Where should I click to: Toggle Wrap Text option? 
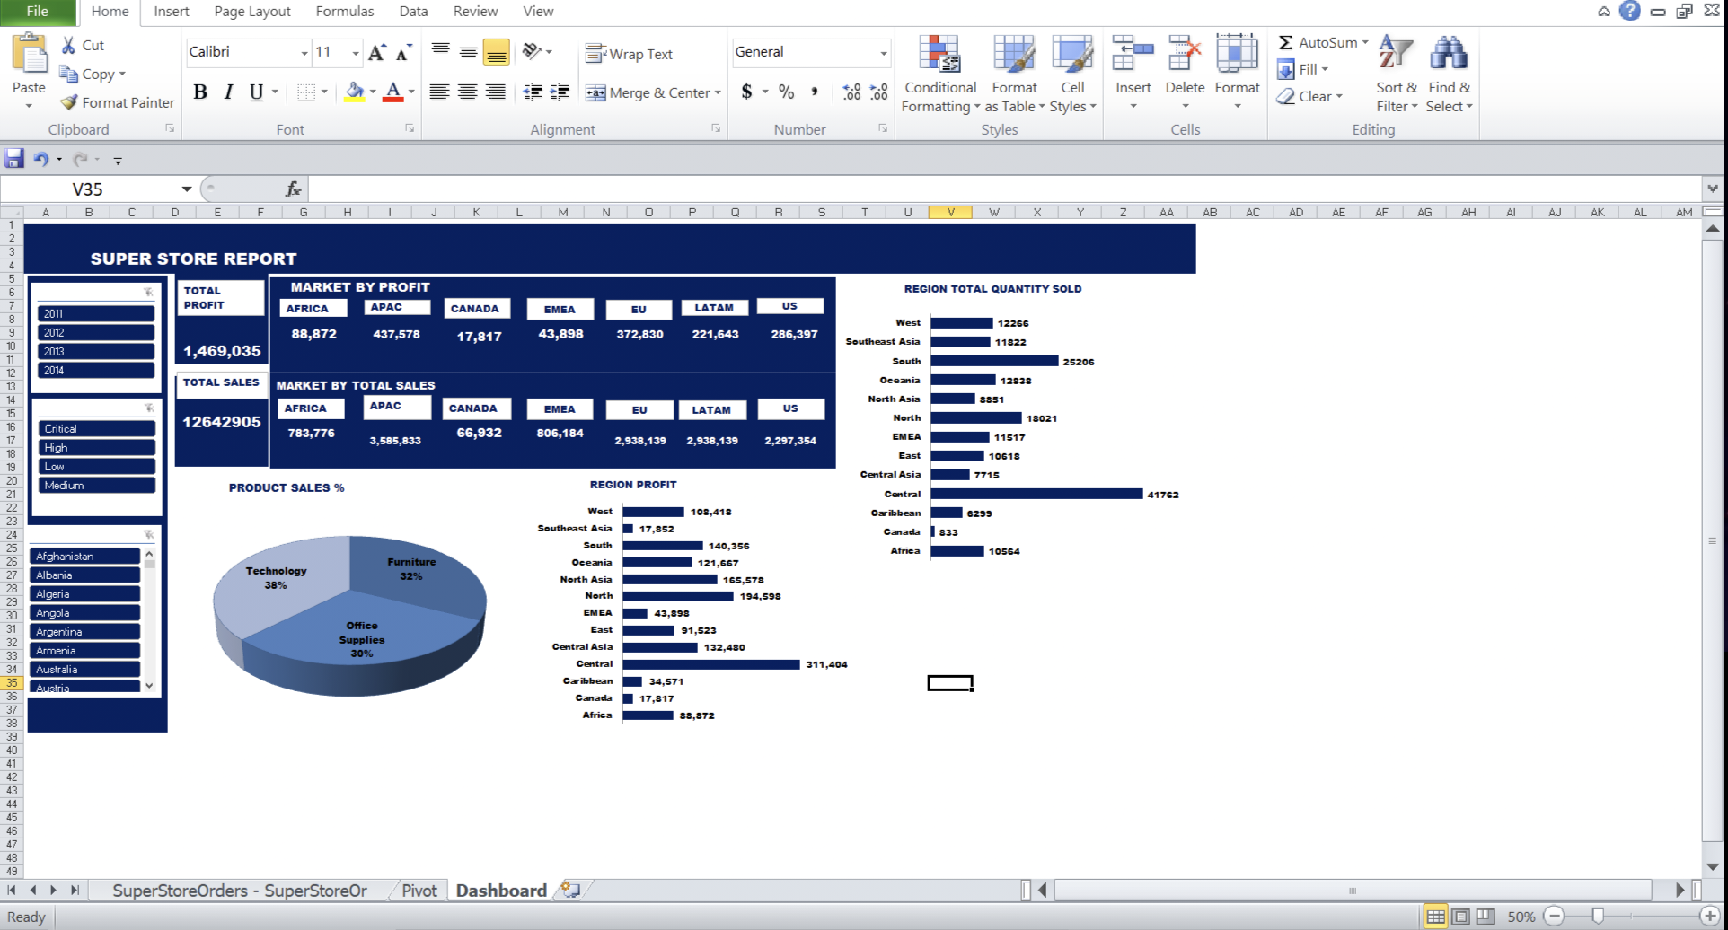coord(629,54)
